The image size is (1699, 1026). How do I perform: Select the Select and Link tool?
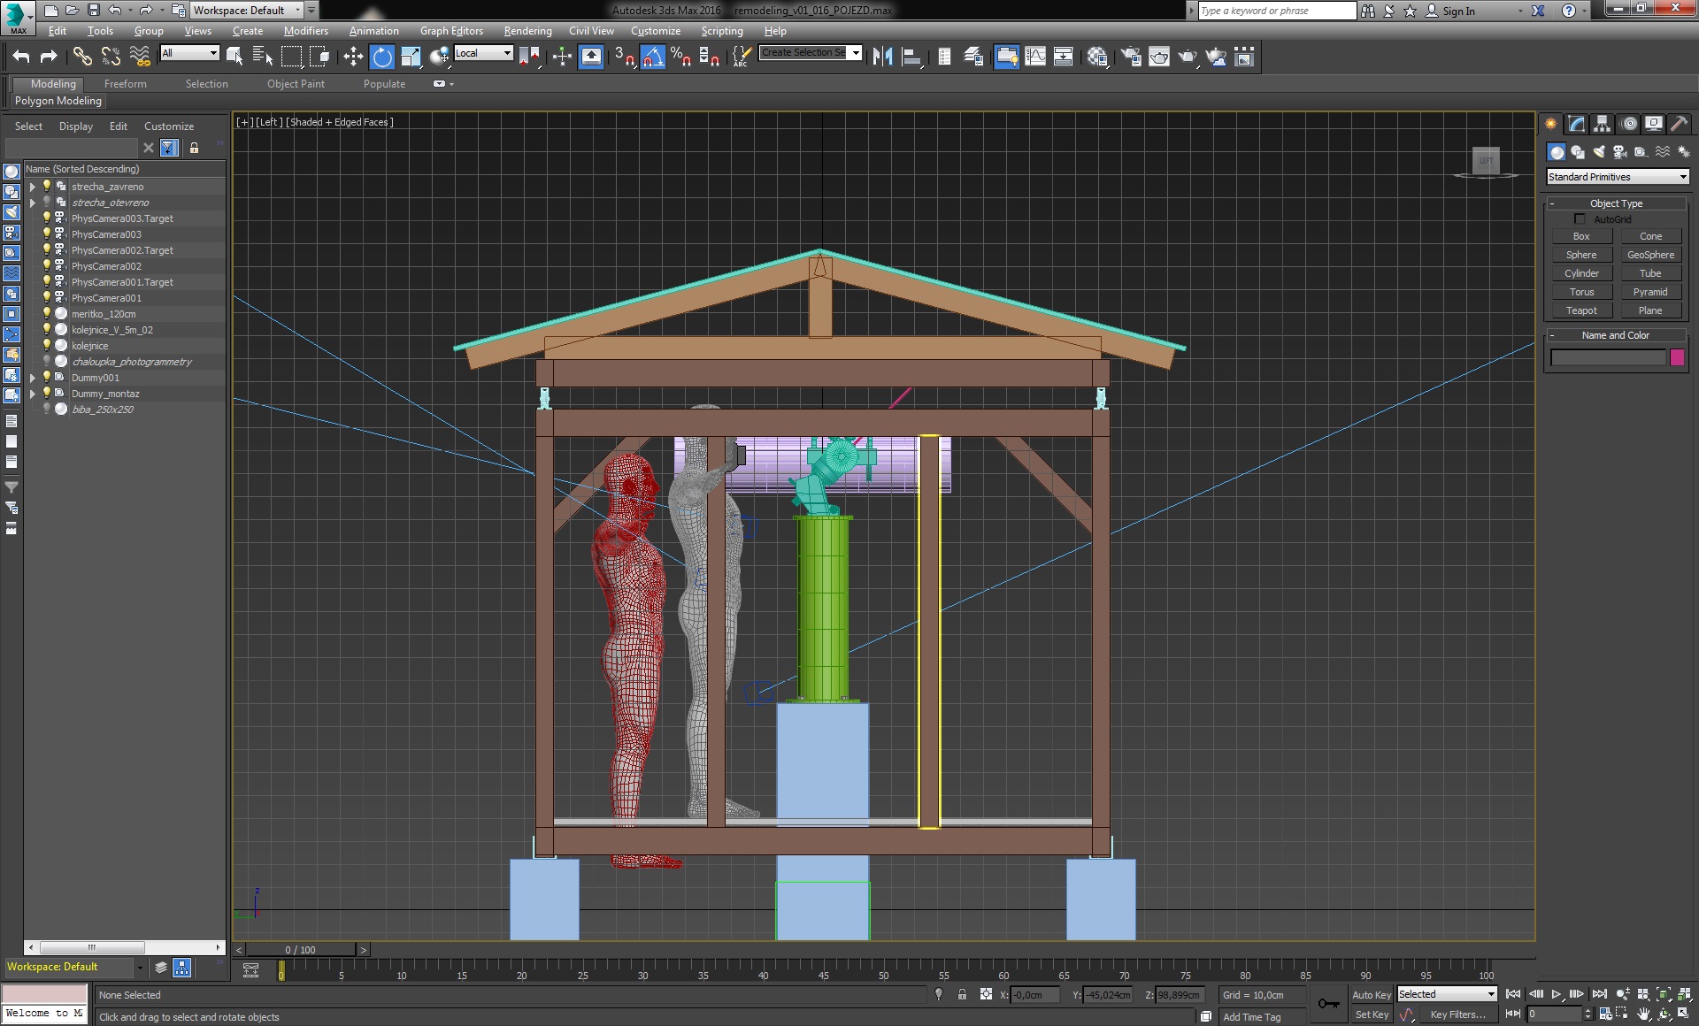[x=82, y=57]
